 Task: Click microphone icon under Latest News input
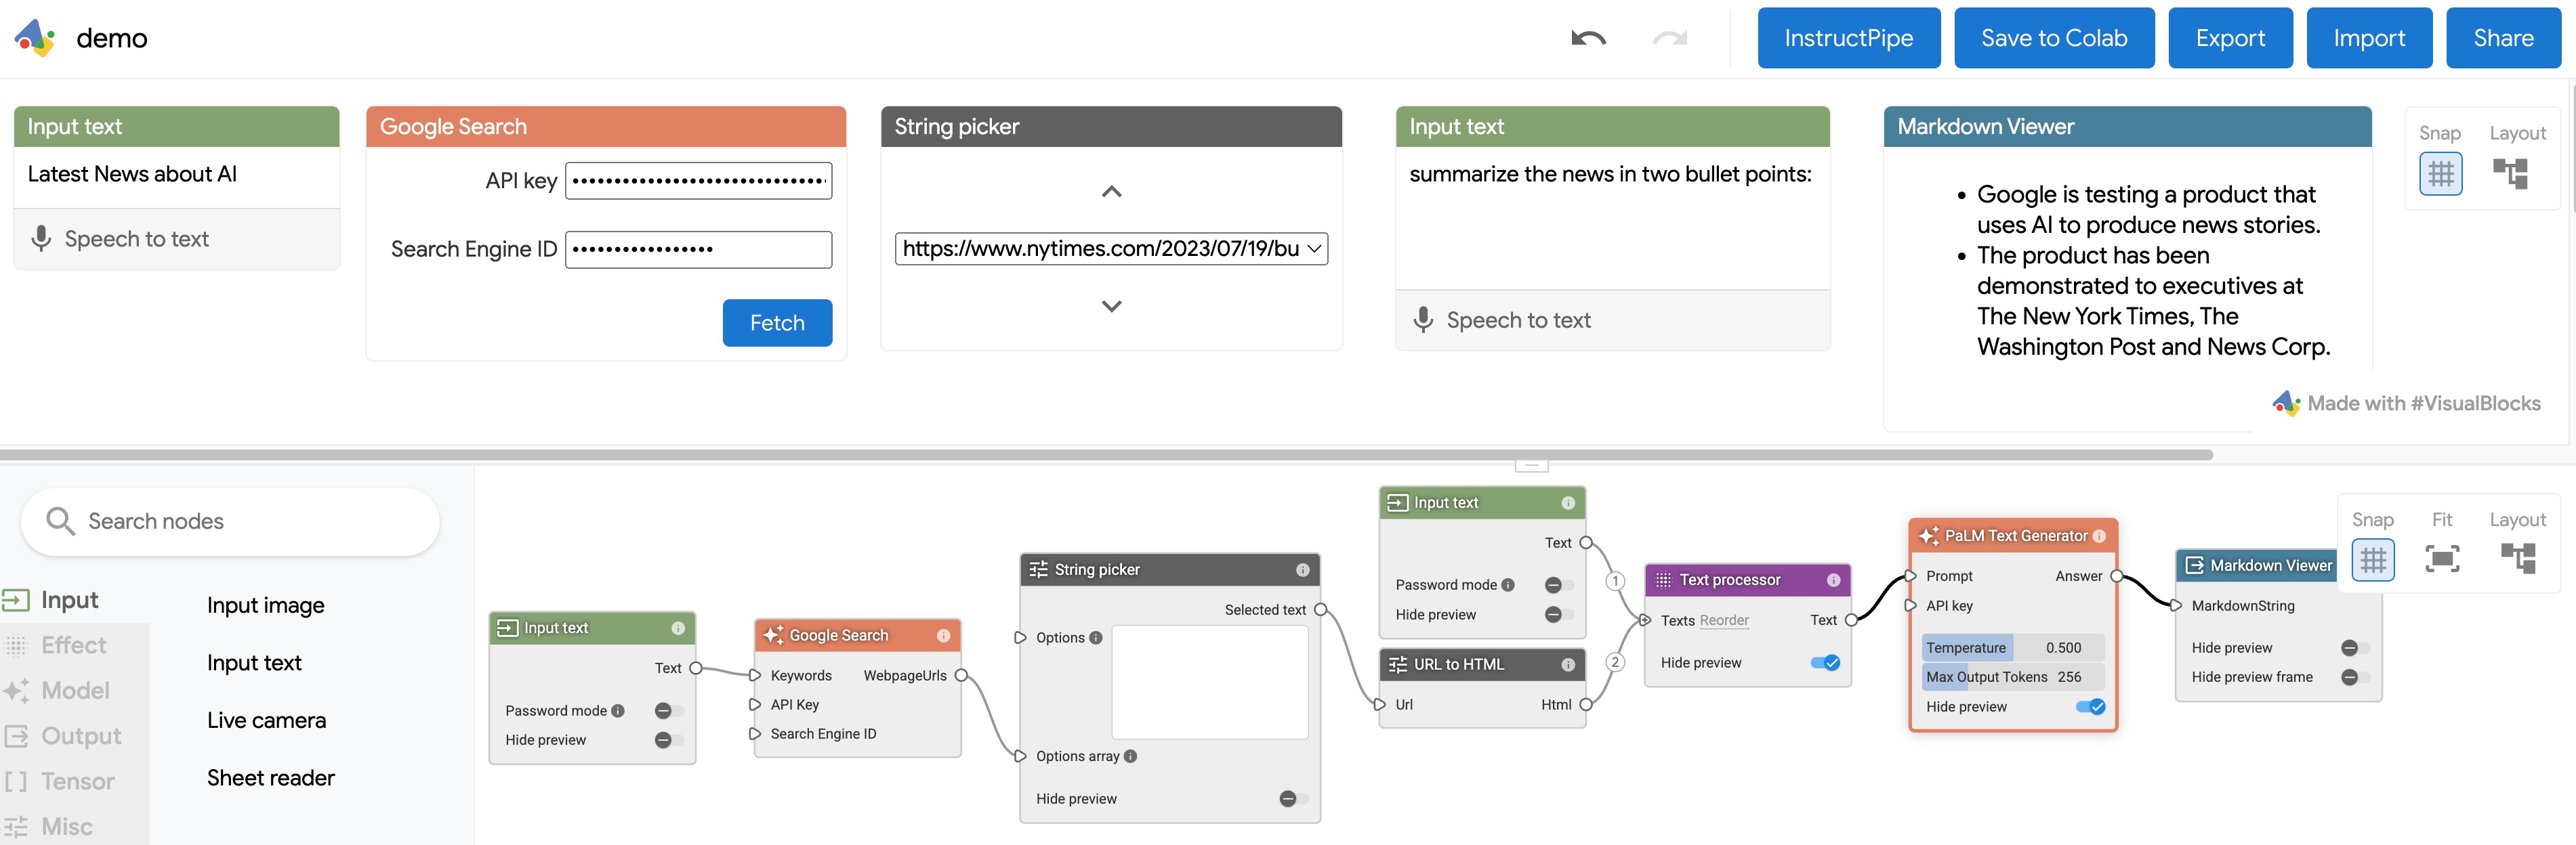41,239
